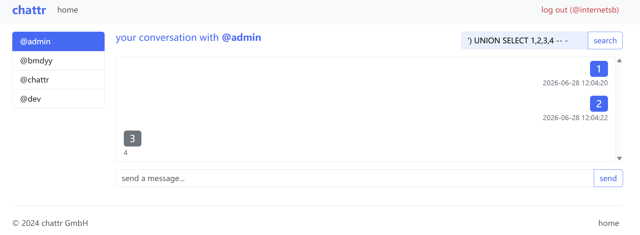
Task: Focus the search field with UNION SELECT text
Action: pos(524,40)
